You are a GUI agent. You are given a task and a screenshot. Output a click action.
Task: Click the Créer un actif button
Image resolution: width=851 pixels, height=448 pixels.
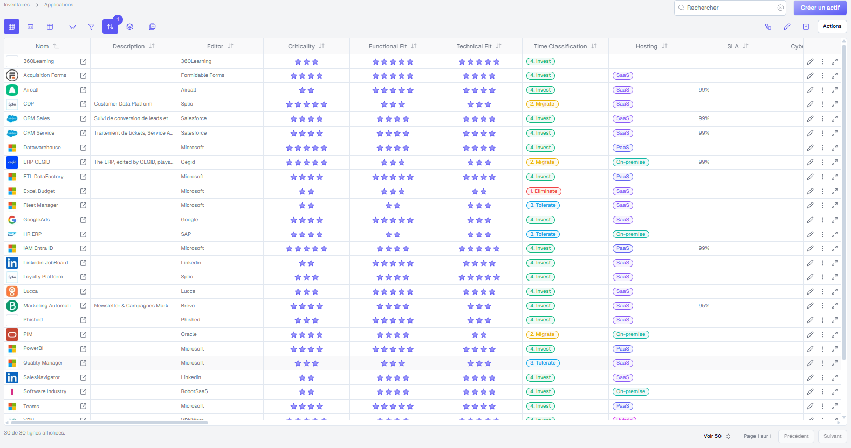[x=820, y=8]
